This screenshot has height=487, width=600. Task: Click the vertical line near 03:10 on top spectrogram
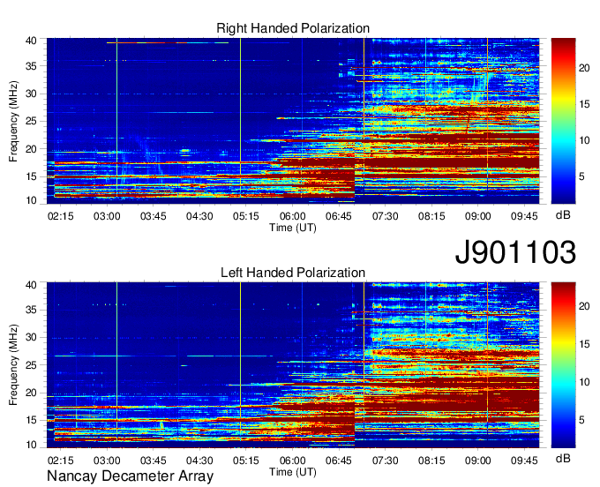(x=116, y=121)
